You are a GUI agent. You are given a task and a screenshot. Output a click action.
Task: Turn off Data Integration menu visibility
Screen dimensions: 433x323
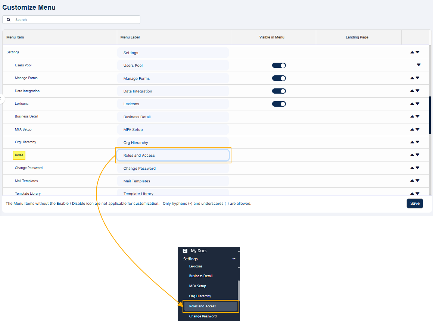(279, 91)
